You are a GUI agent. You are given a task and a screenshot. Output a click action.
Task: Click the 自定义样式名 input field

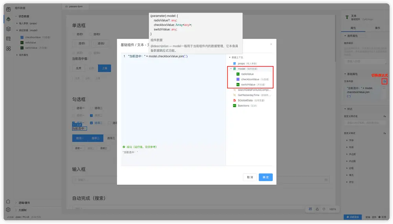click(x=365, y=123)
